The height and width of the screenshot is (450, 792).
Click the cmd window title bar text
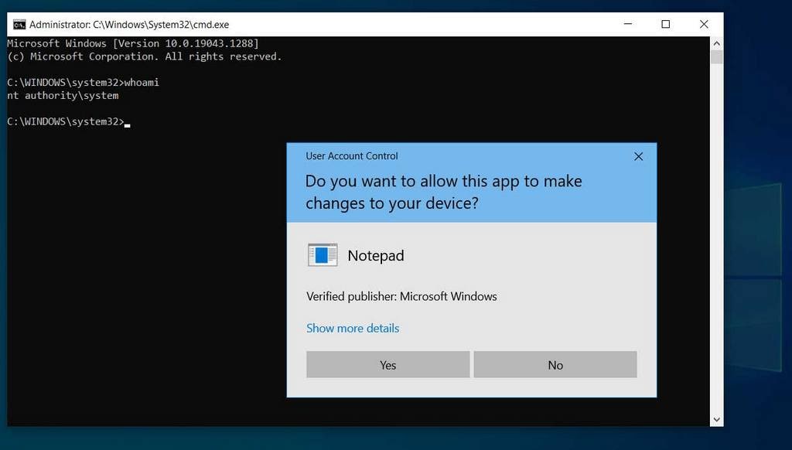(x=129, y=24)
